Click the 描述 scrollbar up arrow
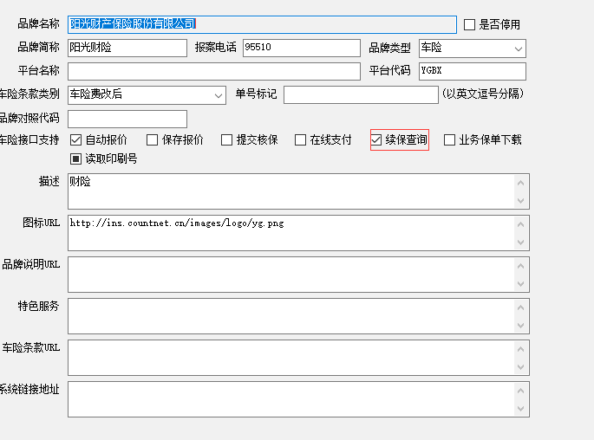The width and height of the screenshot is (594, 440). click(x=521, y=183)
